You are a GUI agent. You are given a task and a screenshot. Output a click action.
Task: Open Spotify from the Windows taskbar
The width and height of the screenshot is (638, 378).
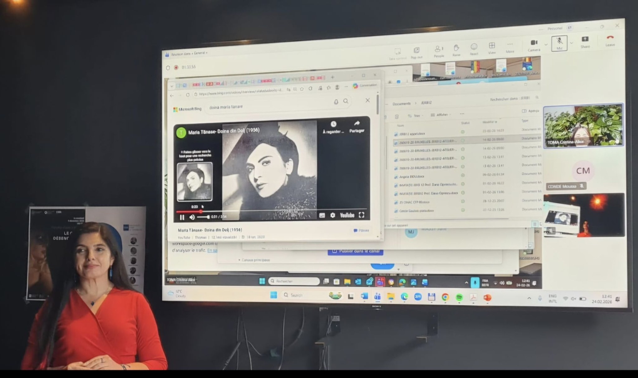pos(459,297)
